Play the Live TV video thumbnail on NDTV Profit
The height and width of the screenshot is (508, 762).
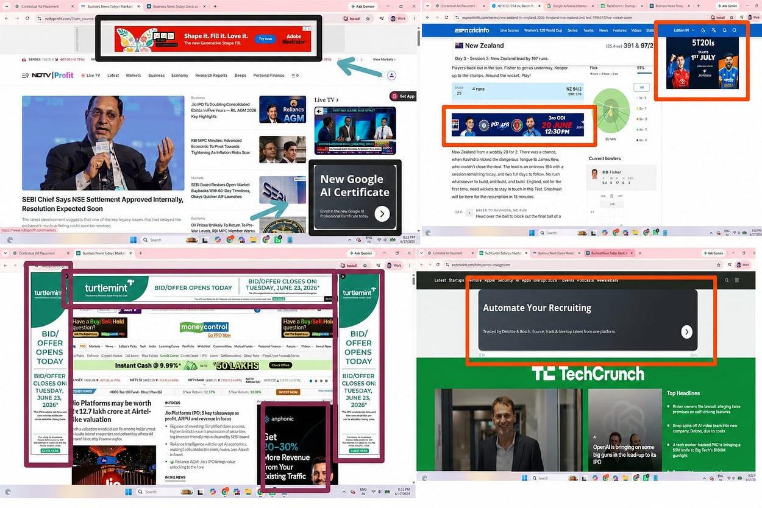355,130
